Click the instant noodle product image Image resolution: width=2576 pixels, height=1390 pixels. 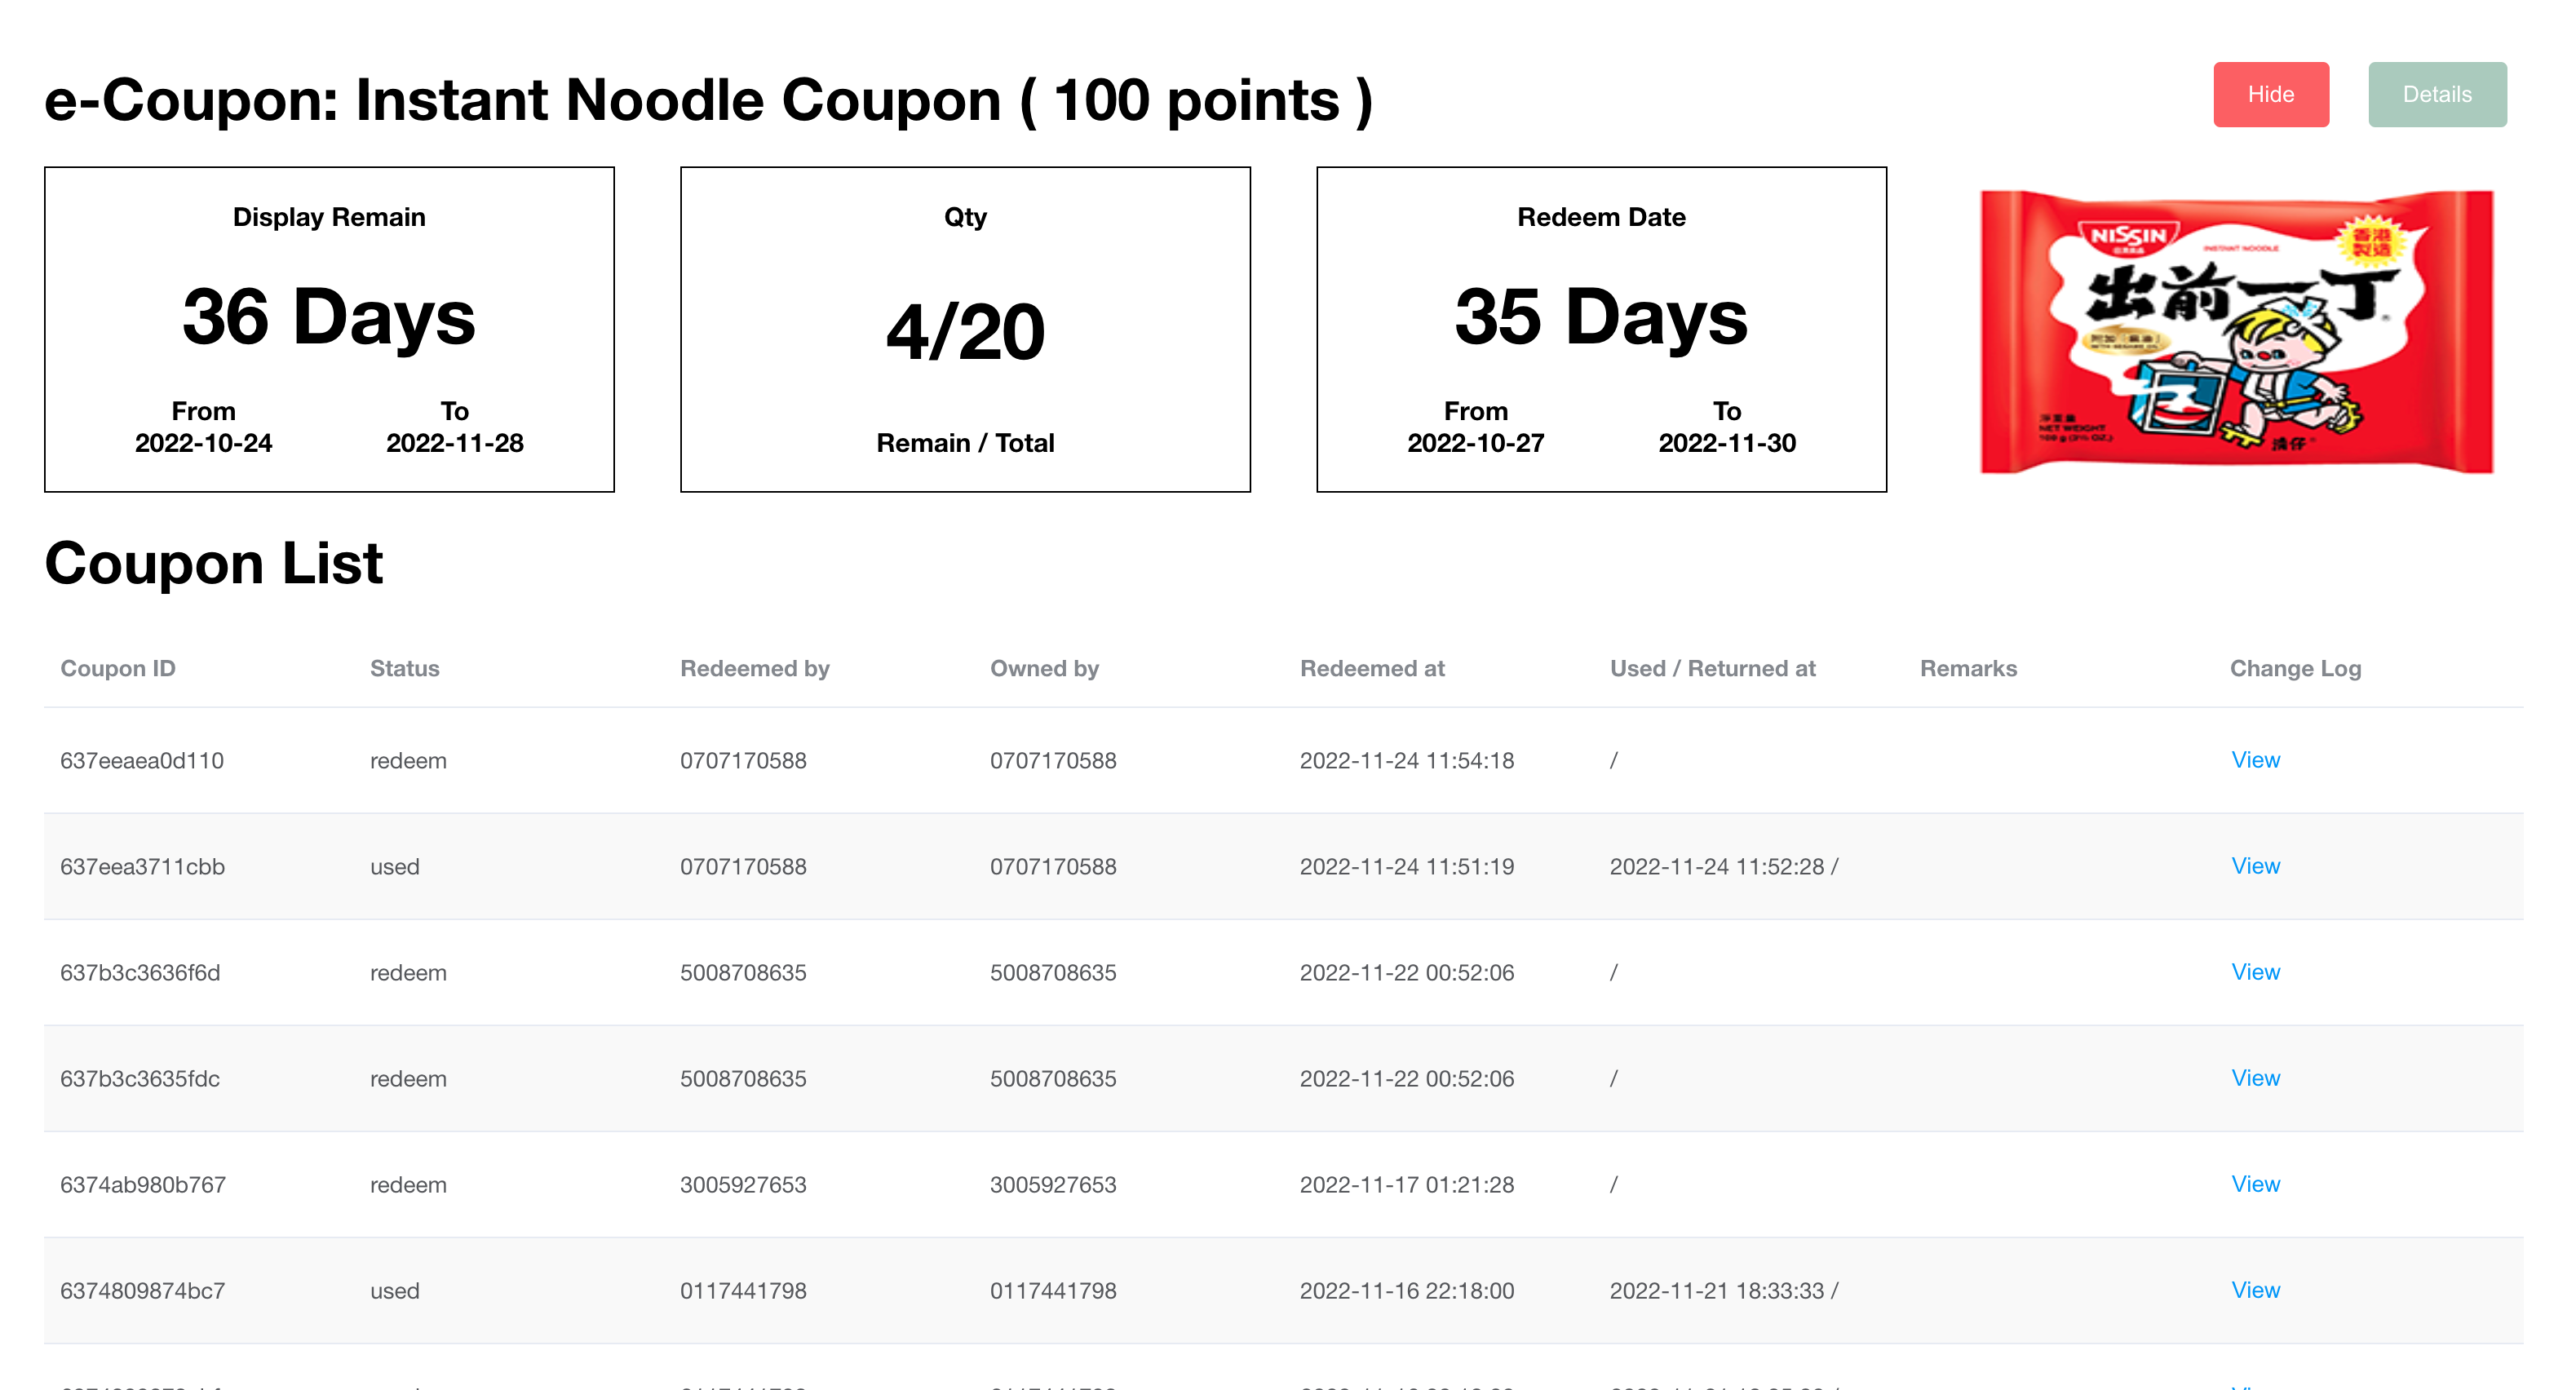coord(2236,331)
